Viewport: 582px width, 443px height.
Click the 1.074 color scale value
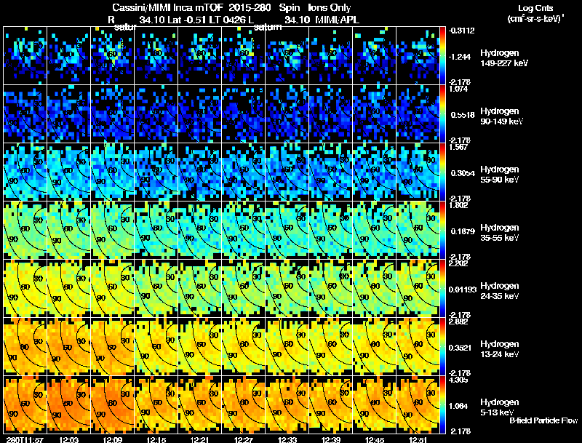(458, 89)
